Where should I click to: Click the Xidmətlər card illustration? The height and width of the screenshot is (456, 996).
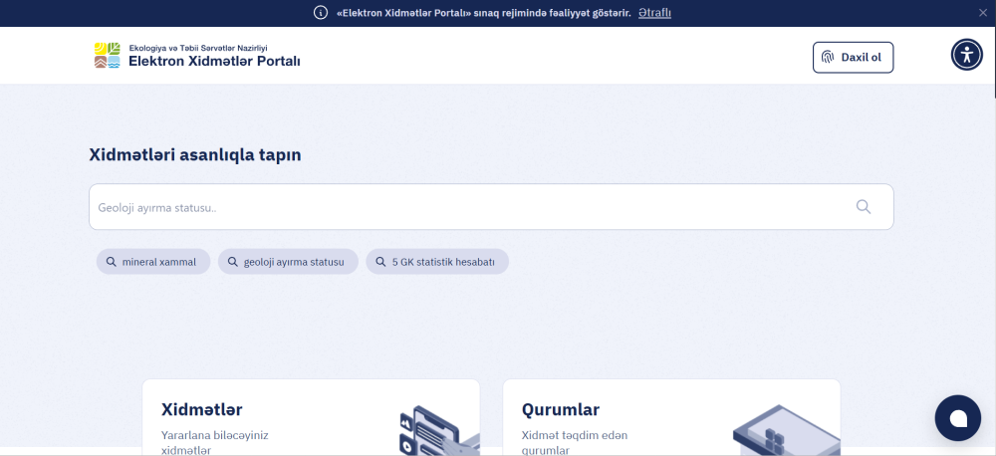[438, 430]
